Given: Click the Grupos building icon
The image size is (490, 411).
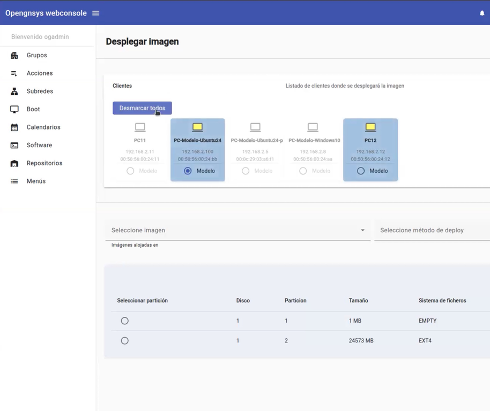Looking at the screenshot, I should pos(14,55).
